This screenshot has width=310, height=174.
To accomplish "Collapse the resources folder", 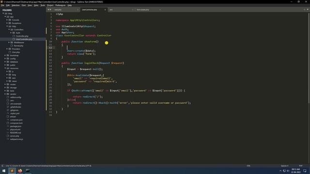I will (5, 68).
